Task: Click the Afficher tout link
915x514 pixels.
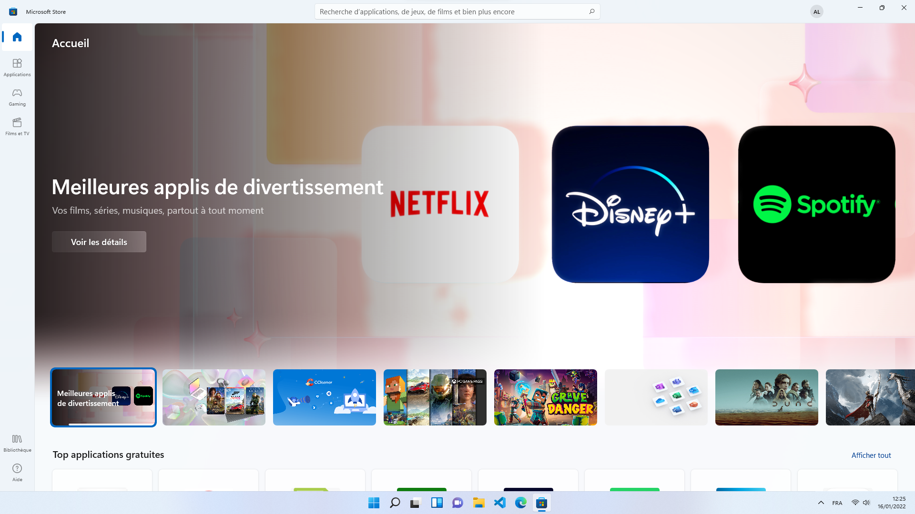Action: 871,455
